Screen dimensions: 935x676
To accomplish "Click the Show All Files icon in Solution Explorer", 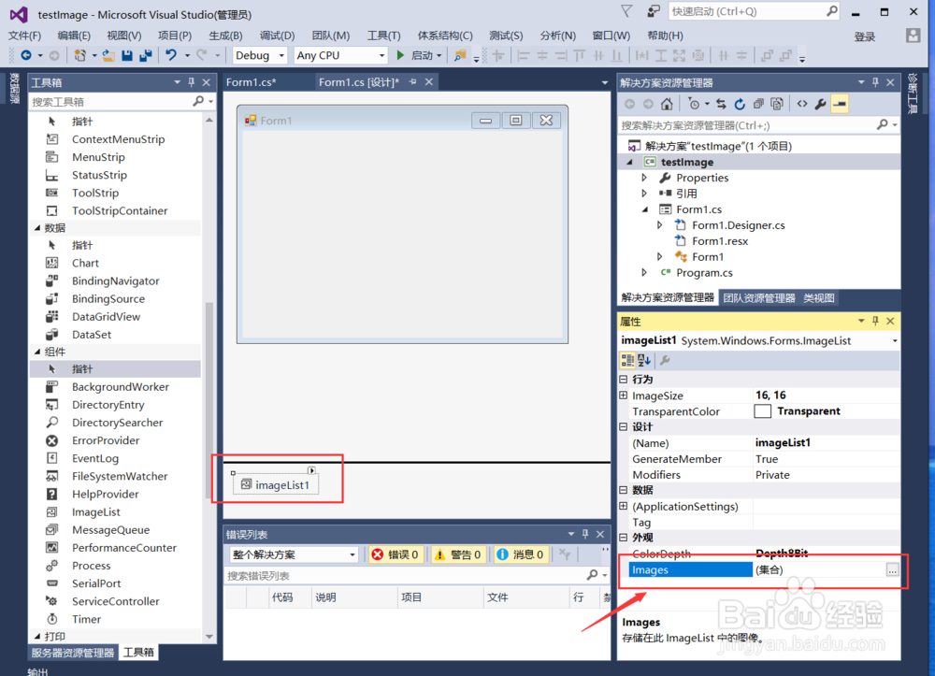I will tap(777, 105).
